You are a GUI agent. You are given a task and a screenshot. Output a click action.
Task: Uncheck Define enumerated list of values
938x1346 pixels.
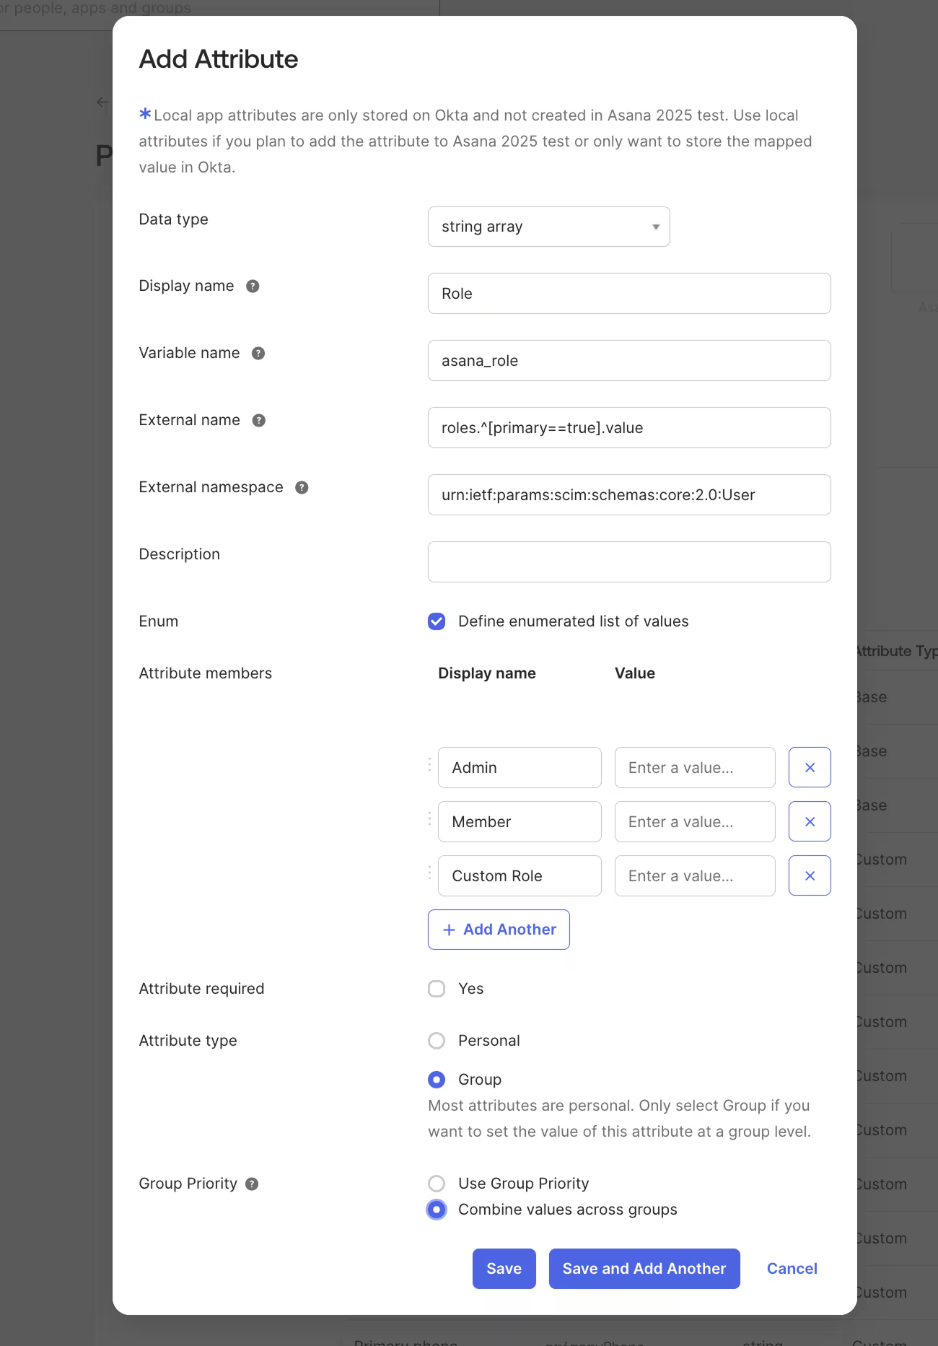437,621
